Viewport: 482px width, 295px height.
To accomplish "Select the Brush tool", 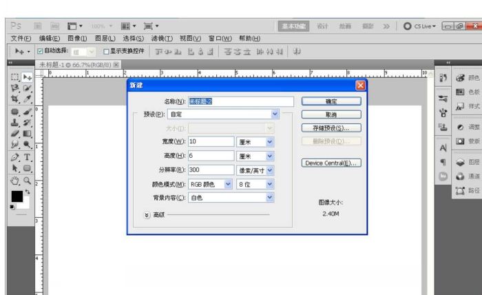I will (x=27, y=112).
